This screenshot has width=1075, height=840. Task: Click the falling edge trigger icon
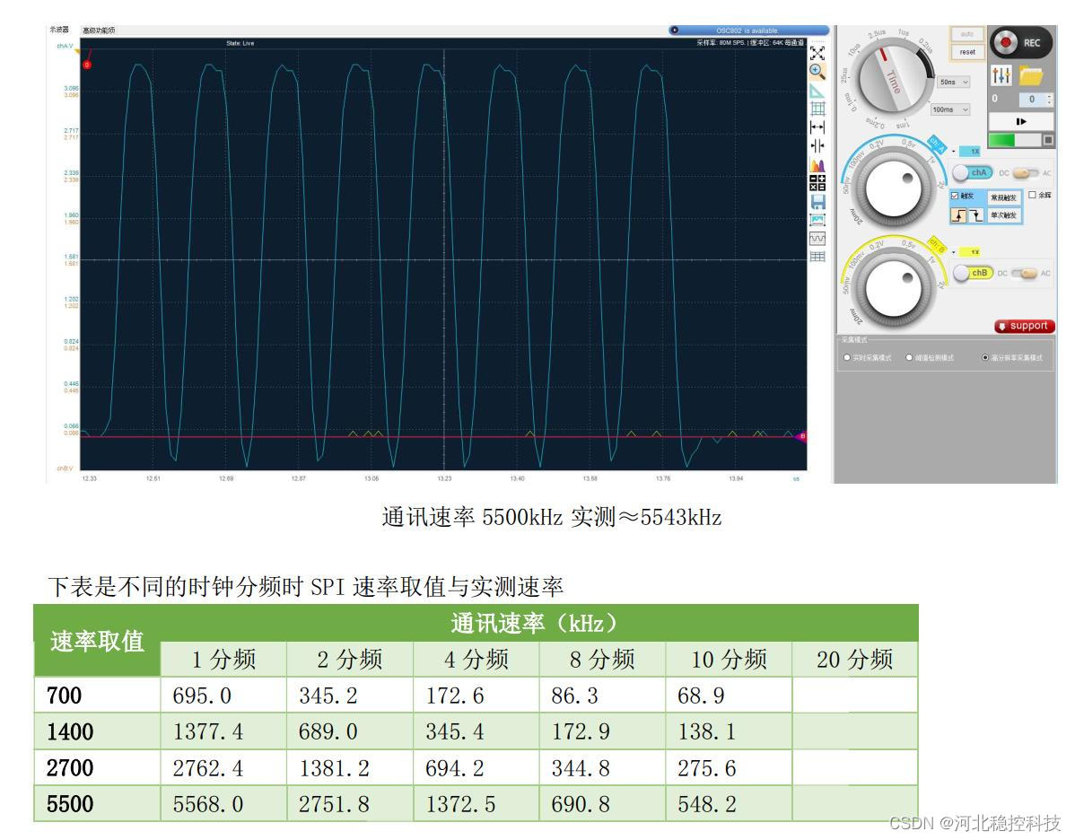[x=975, y=216]
